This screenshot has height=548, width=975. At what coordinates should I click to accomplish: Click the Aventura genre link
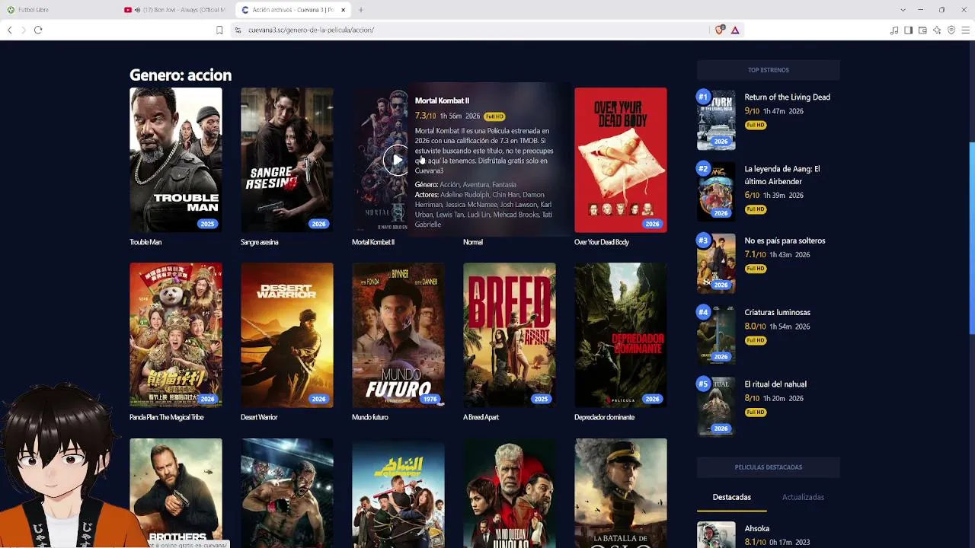point(475,185)
